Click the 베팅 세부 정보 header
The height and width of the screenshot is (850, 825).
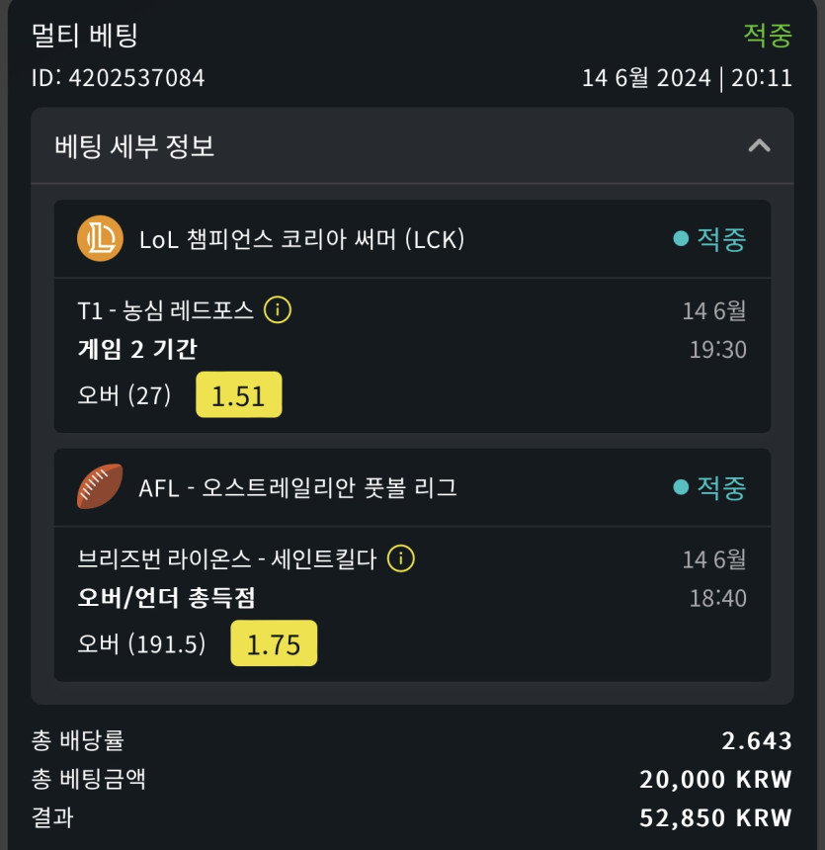pyautogui.click(x=134, y=146)
